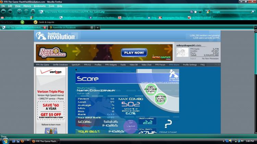Click the Norton green checkmark icon
Viewport: 257px width, 144px height.
[x=22, y=22]
